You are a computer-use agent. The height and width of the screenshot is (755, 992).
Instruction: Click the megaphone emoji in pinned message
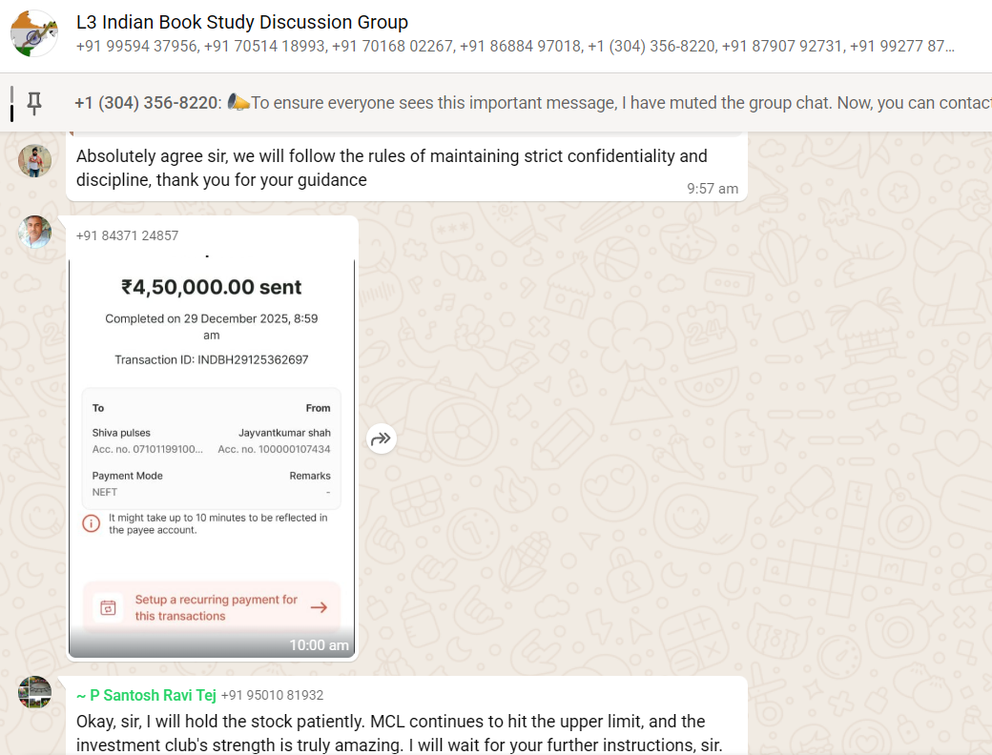pyautogui.click(x=238, y=103)
